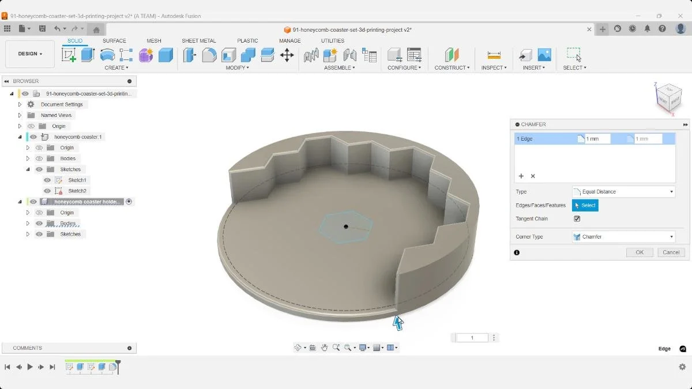Switch to the SURFACE tab
Screen dimensions: 692x389
(114, 41)
